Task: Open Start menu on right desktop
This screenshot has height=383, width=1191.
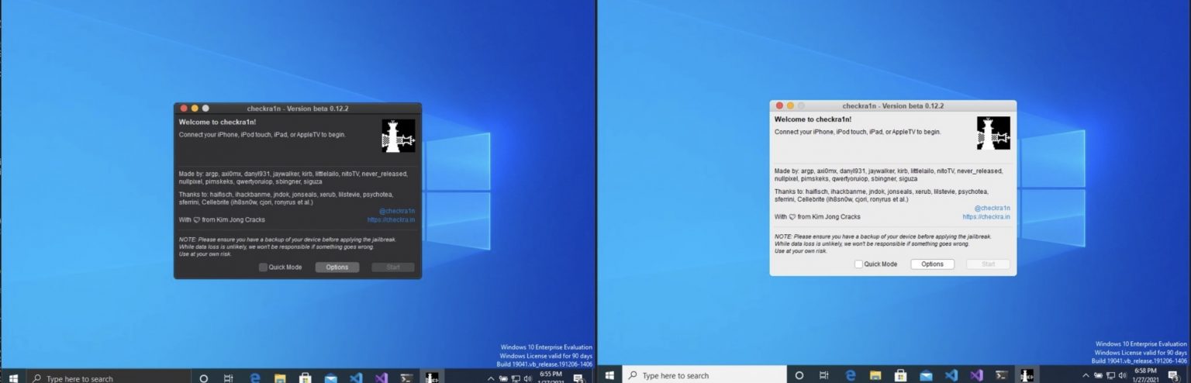Action: [x=609, y=375]
